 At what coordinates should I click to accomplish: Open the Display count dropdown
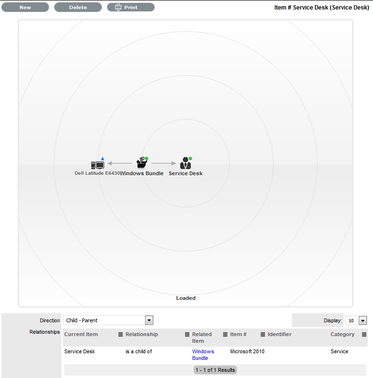[x=363, y=320]
